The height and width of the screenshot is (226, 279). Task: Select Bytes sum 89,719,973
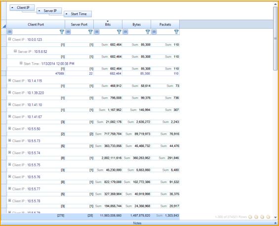pos(142,134)
